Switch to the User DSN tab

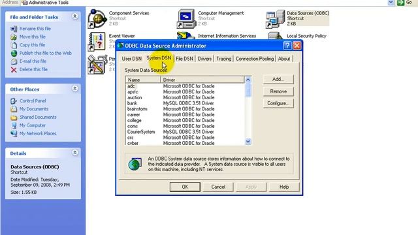(x=132, y=59)
